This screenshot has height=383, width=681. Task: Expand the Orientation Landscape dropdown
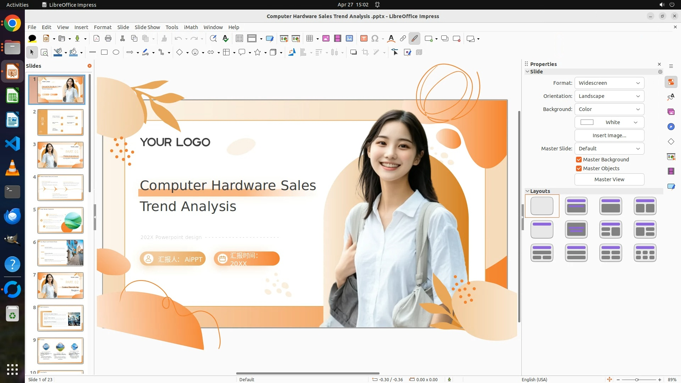coord(609,96)
